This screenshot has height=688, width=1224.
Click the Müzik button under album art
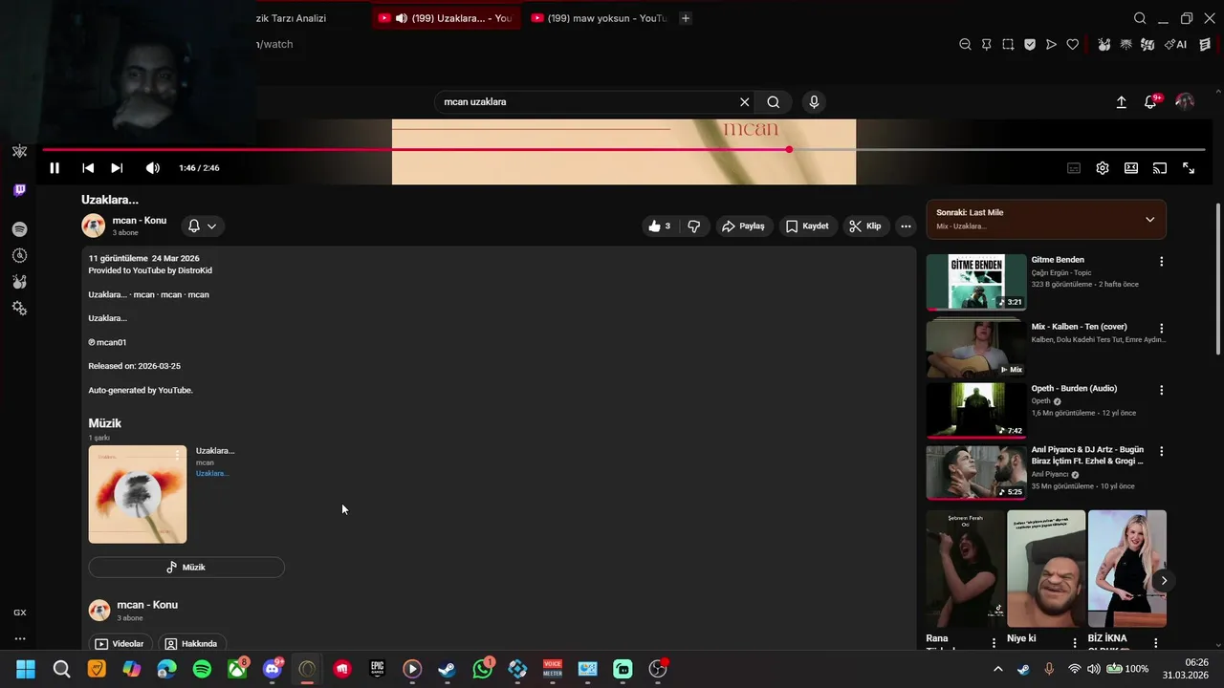click(x=186, y=568)
